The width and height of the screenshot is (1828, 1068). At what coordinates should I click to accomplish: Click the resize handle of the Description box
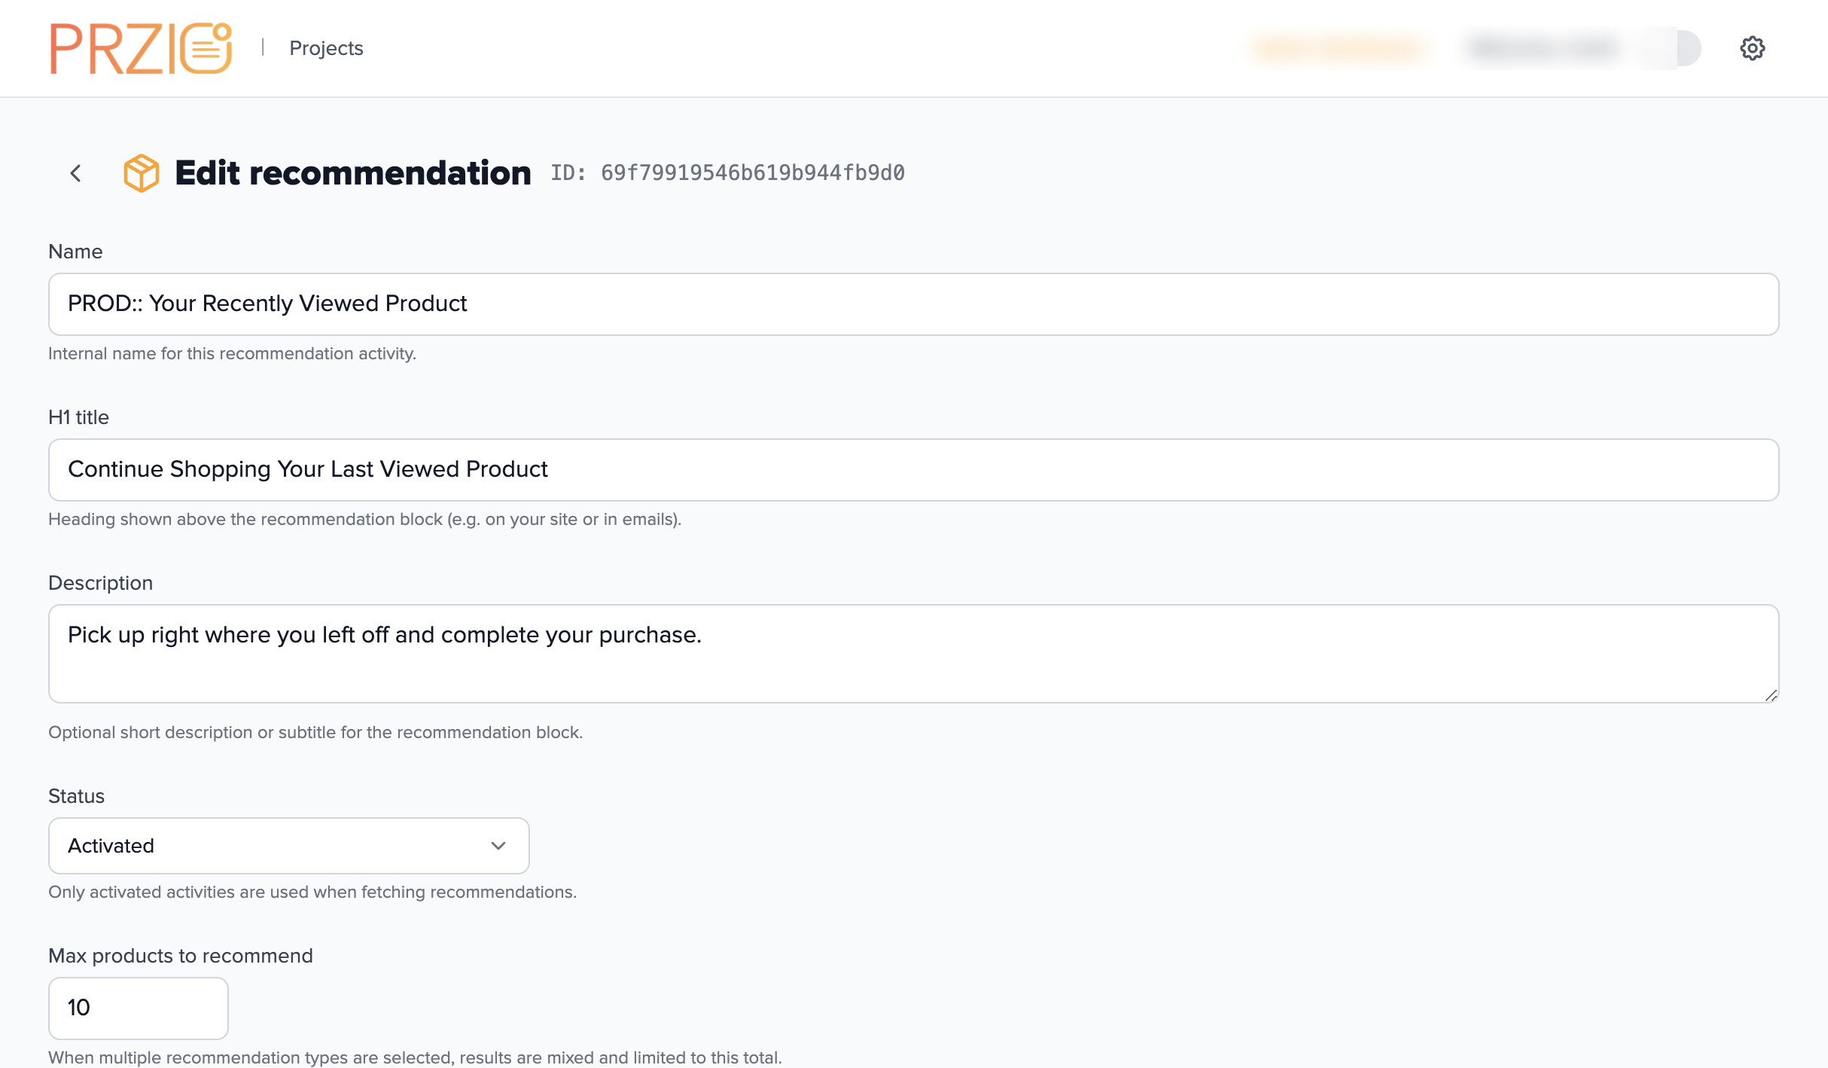click(1771, 695)
